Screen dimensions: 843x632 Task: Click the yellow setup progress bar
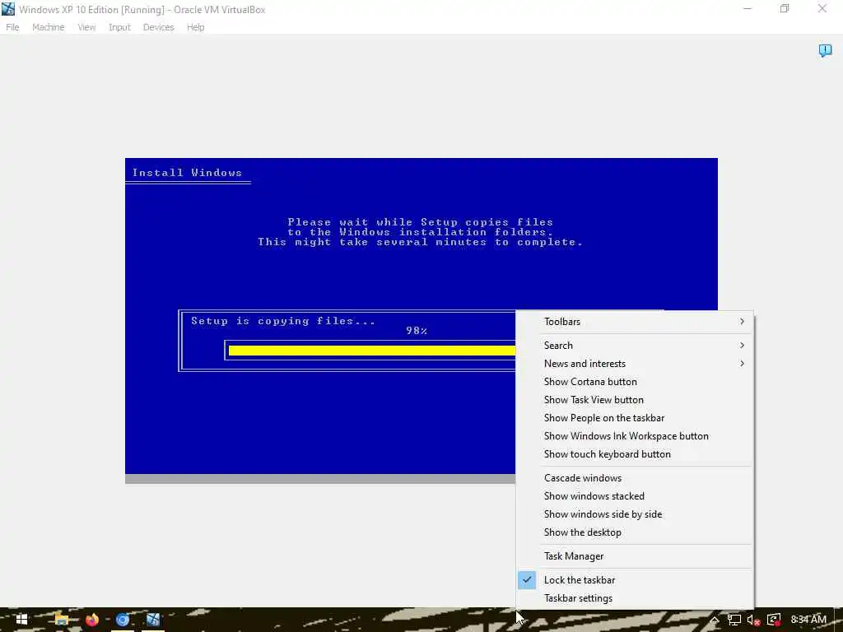click(x=371, y=351)
